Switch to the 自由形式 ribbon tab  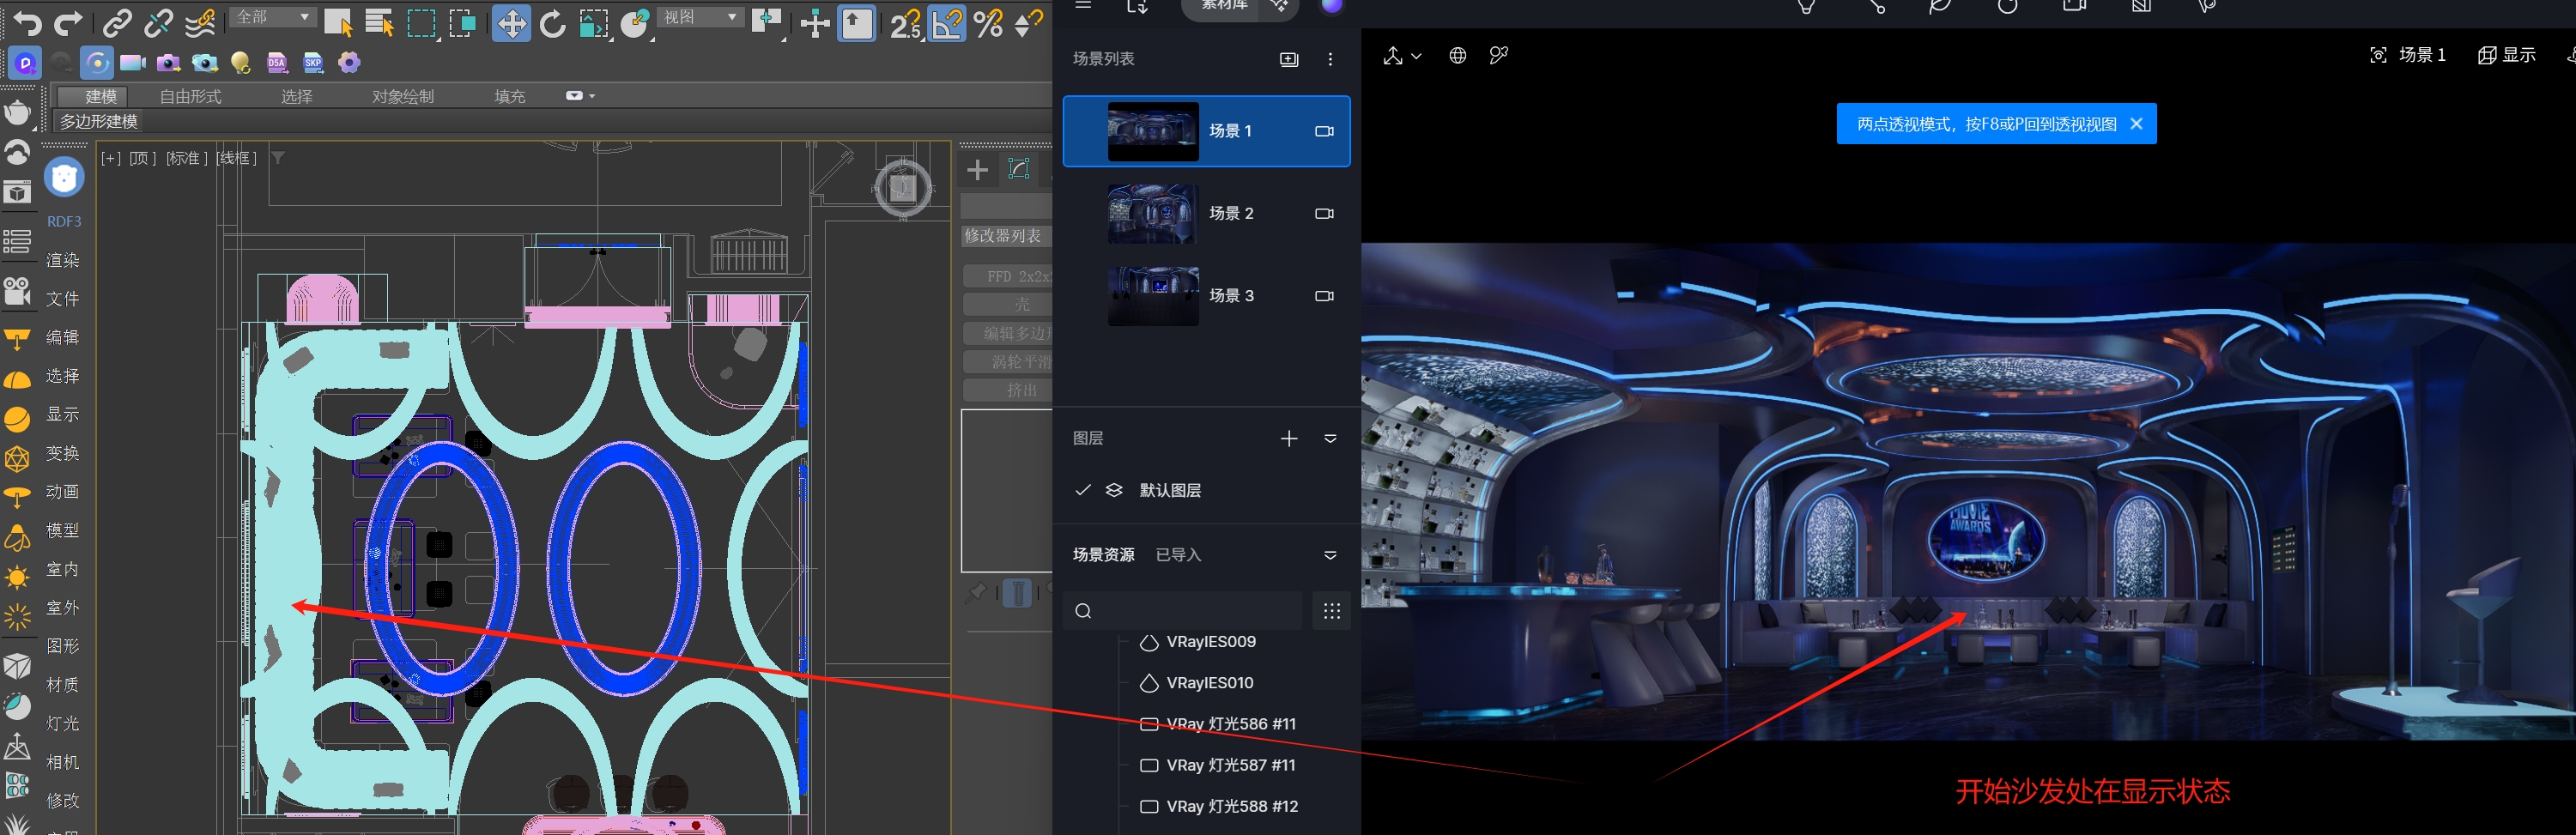(x=191, y=96)
